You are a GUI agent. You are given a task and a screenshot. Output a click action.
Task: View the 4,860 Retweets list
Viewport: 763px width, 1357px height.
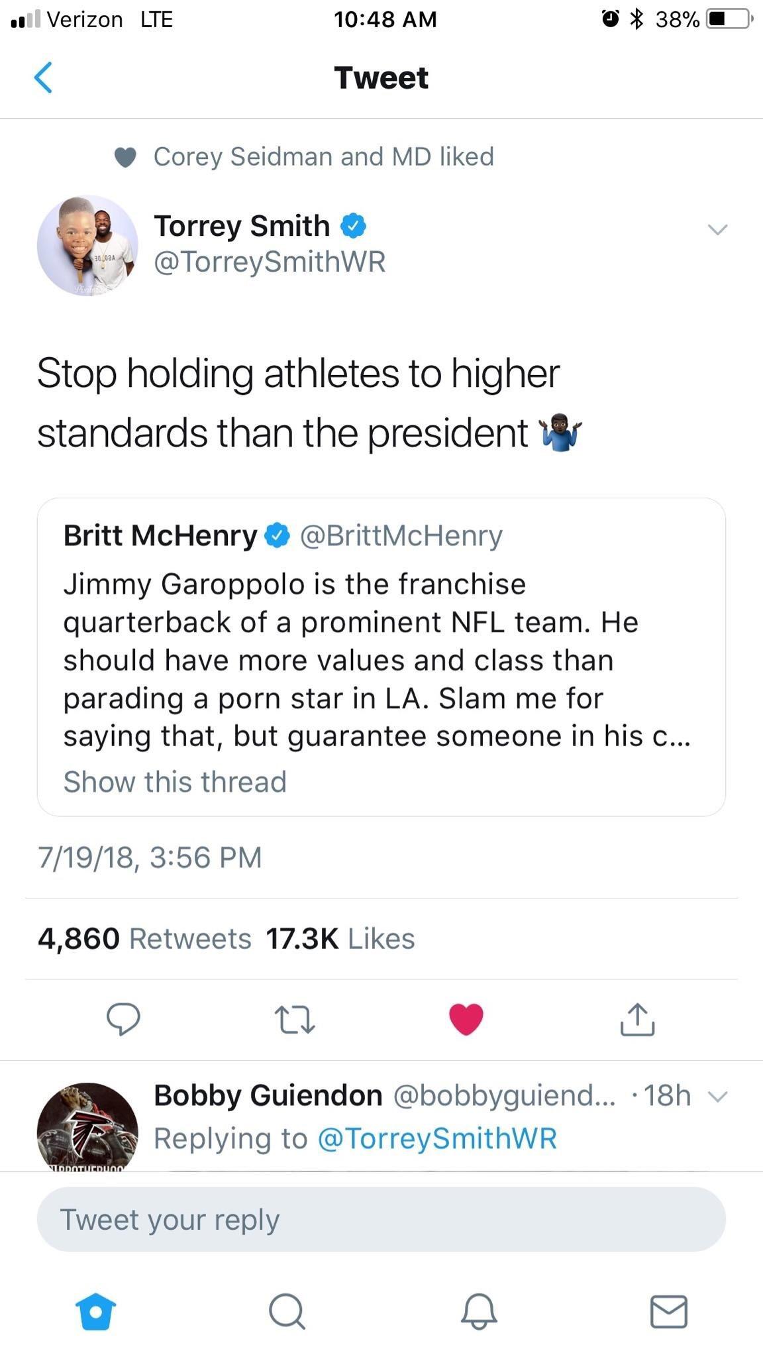tap(144, 938)
